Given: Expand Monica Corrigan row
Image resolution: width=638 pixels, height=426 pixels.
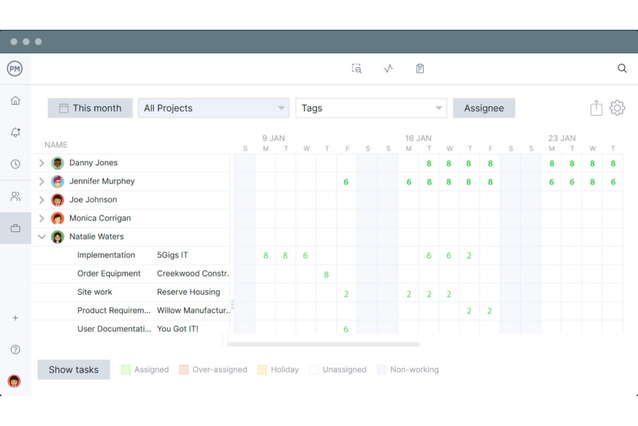Looking at the screenshot, I should tap(41, 218).
